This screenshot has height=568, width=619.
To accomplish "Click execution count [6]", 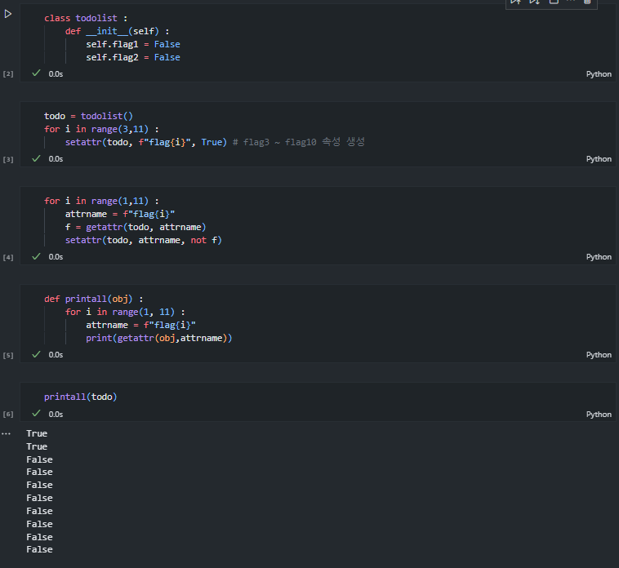I will coord(8,414).
